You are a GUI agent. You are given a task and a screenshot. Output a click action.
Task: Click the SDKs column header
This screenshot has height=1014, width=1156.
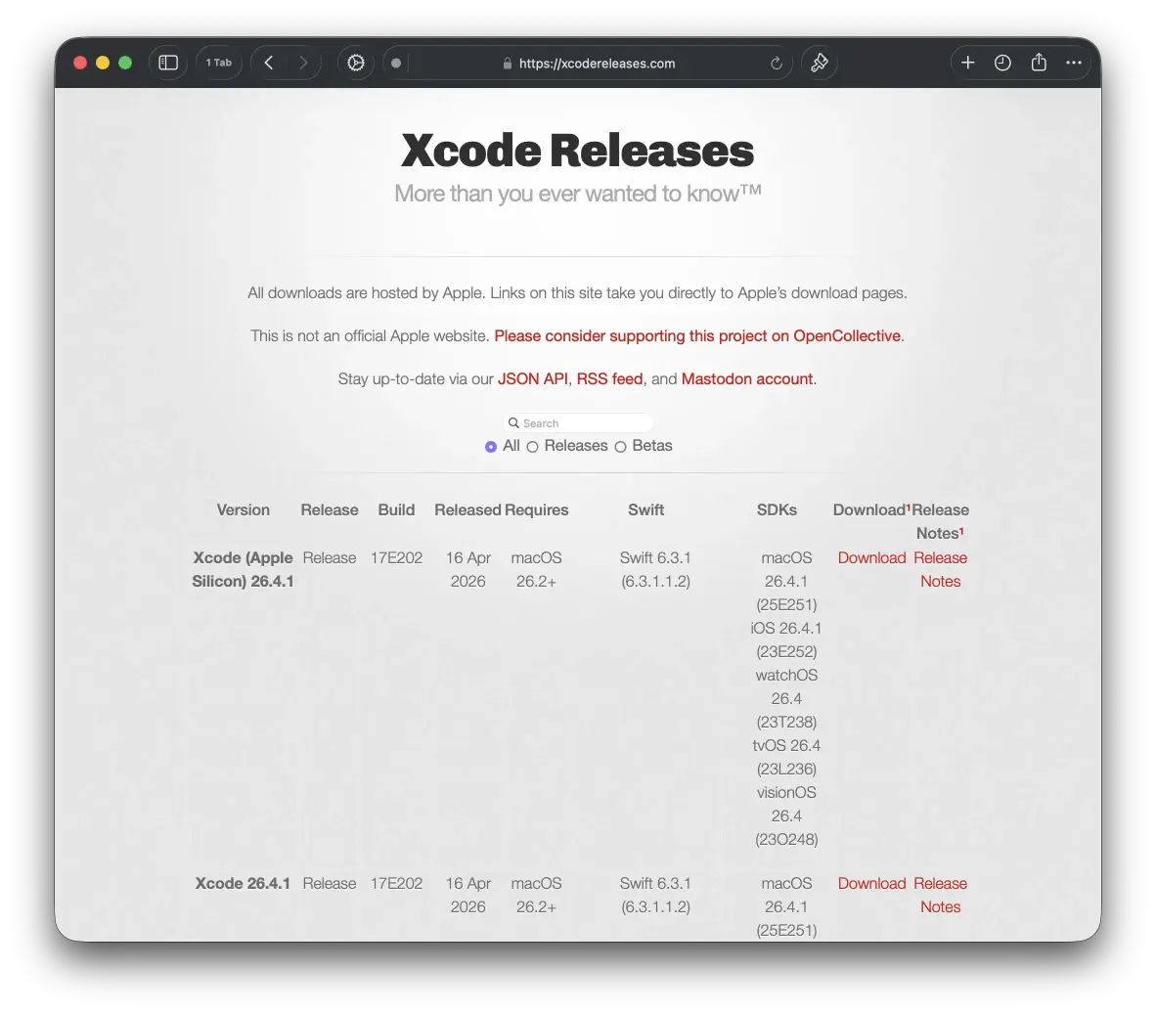click(x=777, y=510)
